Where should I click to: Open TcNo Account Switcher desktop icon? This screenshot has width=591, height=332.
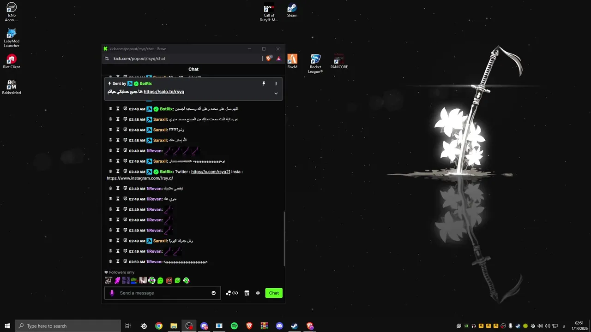click(12, 12)
